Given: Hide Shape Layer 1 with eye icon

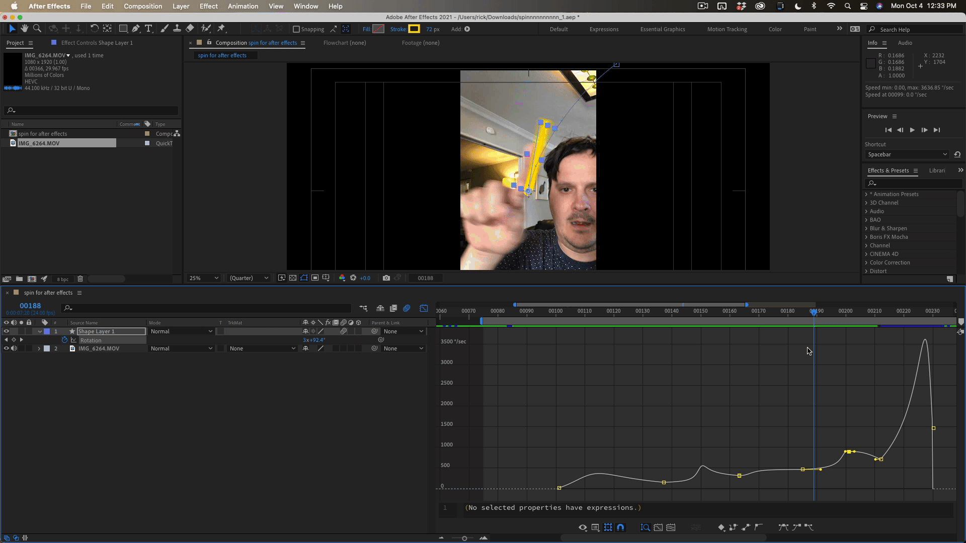Looking at the screenshot, I should (x=6, y=331).
